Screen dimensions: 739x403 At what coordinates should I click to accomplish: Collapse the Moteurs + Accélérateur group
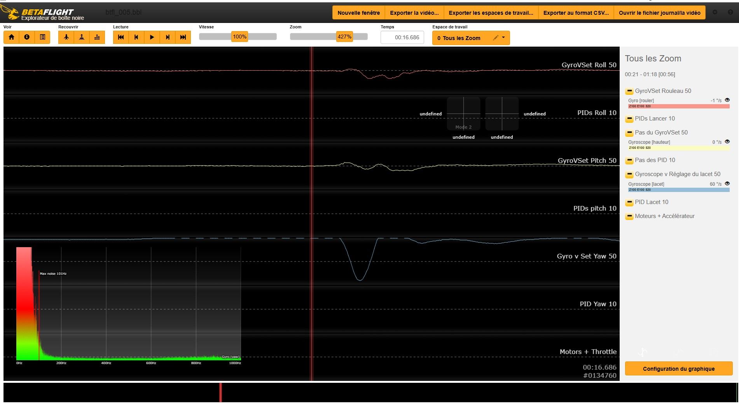(629, 216)
